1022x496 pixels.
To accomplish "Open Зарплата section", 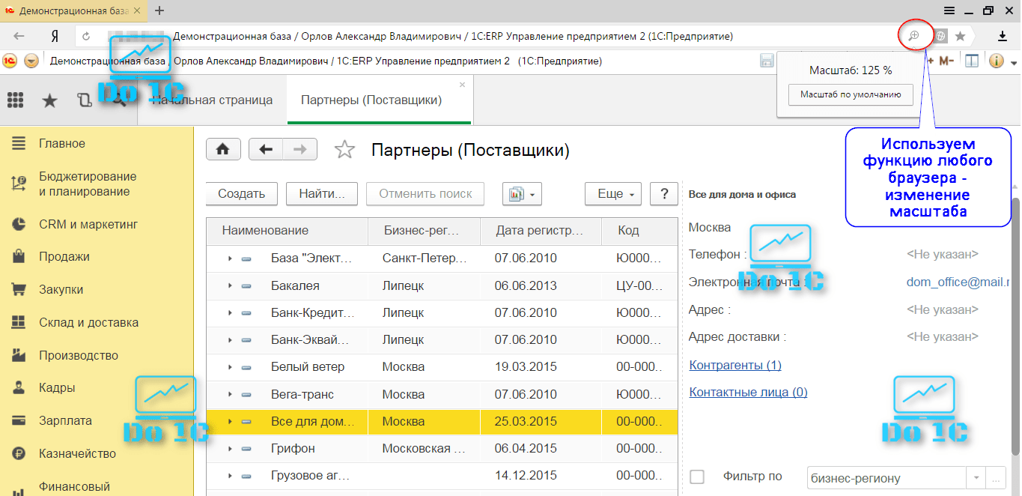I will pos(65,420).
